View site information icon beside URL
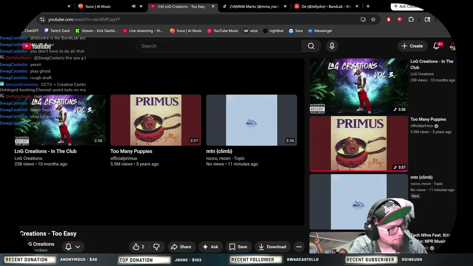Viewport: 473px width, 266px height. click(42, 20)
